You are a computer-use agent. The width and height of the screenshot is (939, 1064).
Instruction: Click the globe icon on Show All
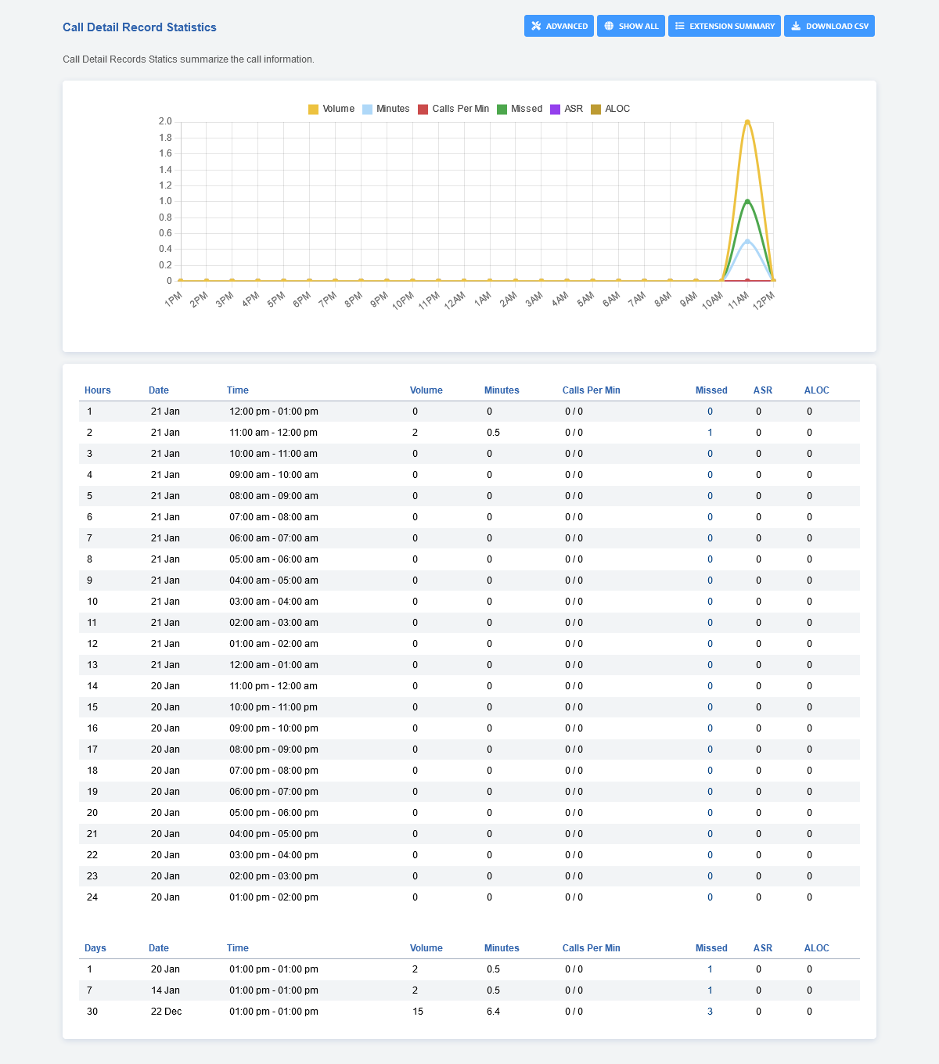609,26
